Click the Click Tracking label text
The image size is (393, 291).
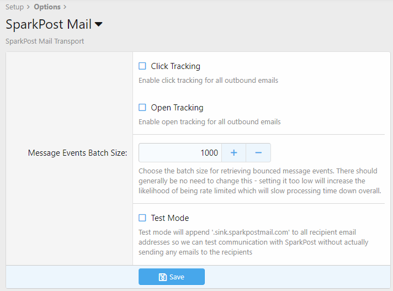tap(175, 66)
